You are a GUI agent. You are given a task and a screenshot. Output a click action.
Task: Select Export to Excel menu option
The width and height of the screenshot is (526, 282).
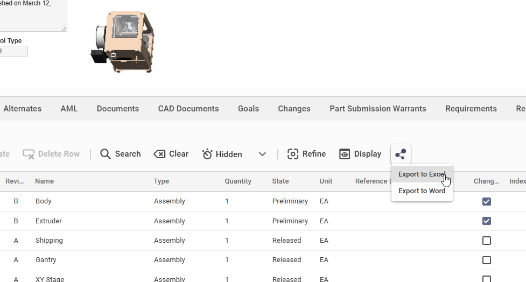(x=422, y=174)
